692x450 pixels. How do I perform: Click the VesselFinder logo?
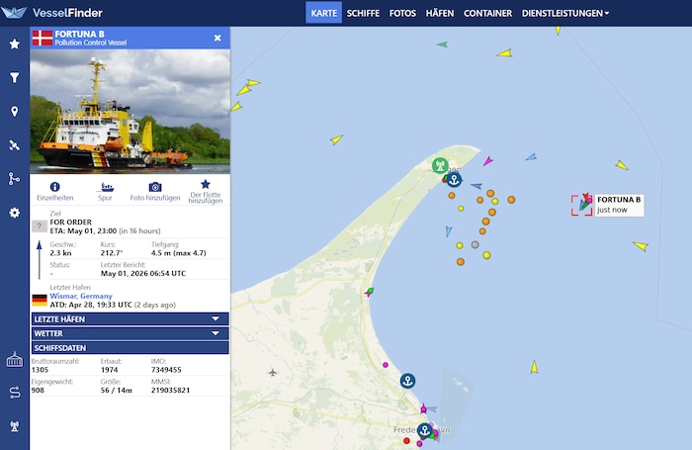(x=52, y=13)
